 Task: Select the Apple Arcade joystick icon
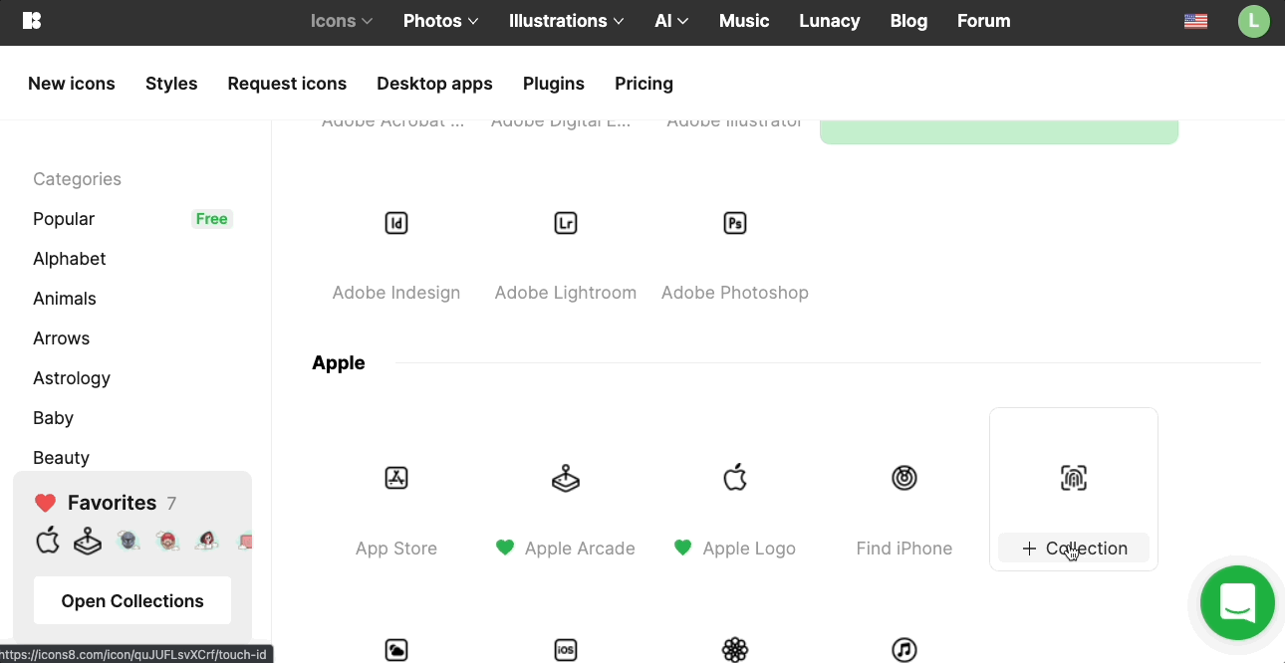566,479
